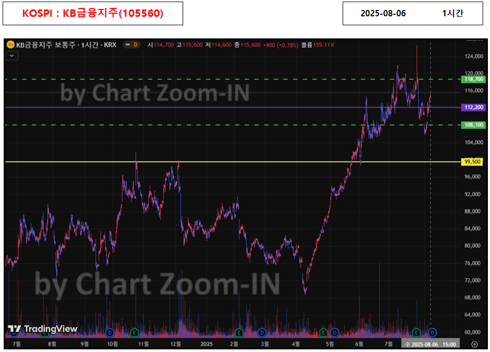Image resolution: width=490 pixels, height=352 pixels.
Task: Click the 92,000 price axis label
Action: tap(472, 194)
